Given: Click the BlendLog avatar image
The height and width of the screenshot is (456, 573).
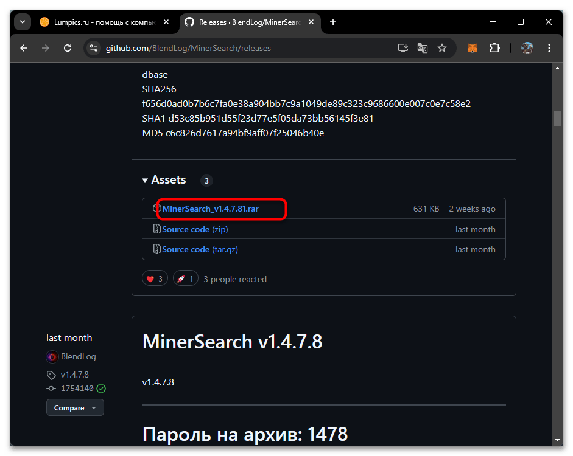Looking at the screenshot, I should (x=52, y=357).
